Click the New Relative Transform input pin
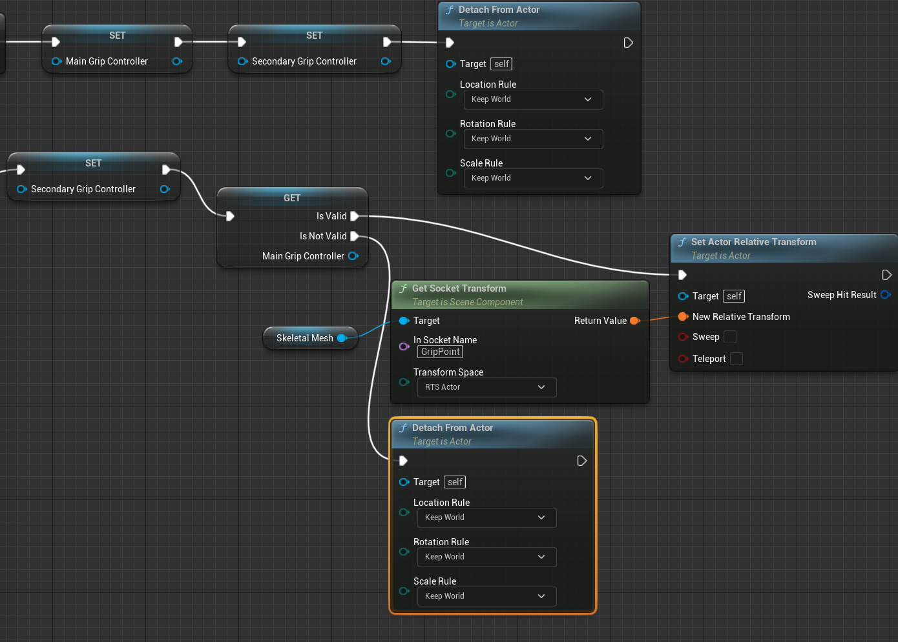 [x=683, y=317]
